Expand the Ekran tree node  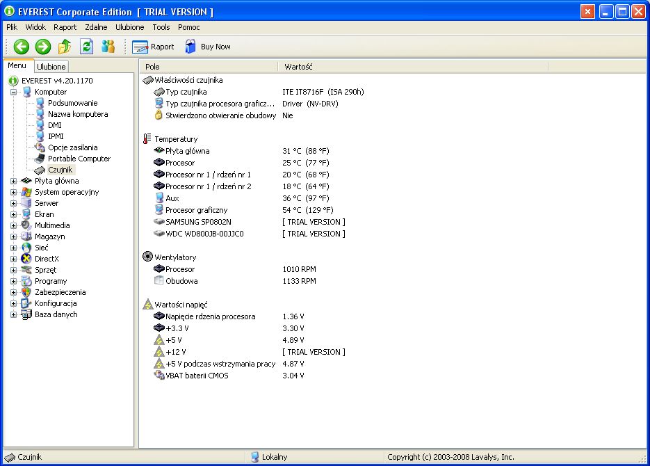(14, 215)
